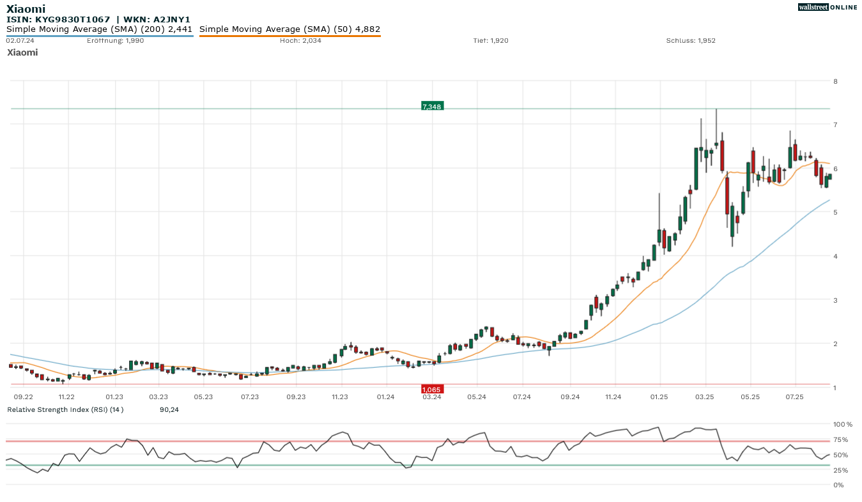This screenshot has height=502, width=862.
Task: Click the 01.25 date axis label
Action: point(659,397)
